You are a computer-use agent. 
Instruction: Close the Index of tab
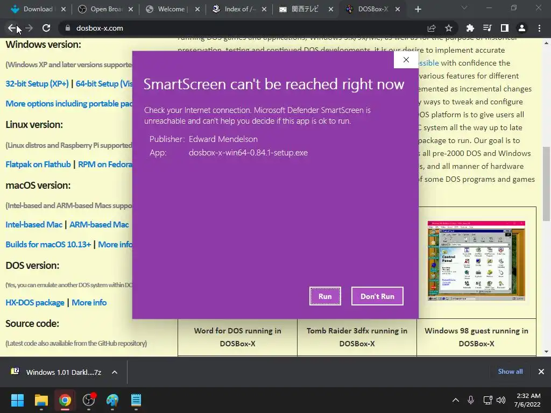264,10
